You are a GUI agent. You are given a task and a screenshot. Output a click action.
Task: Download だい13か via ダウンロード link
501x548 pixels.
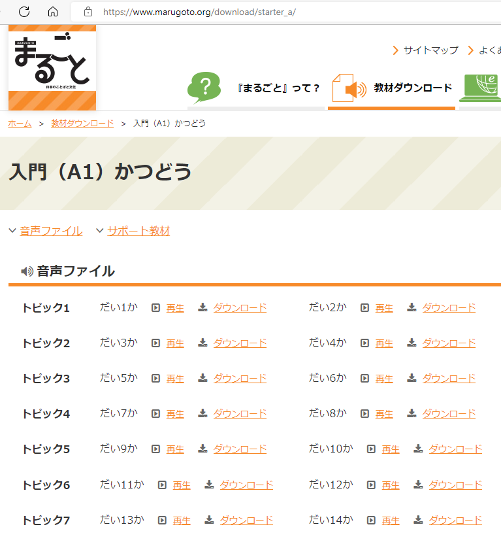tap(246, 521)
